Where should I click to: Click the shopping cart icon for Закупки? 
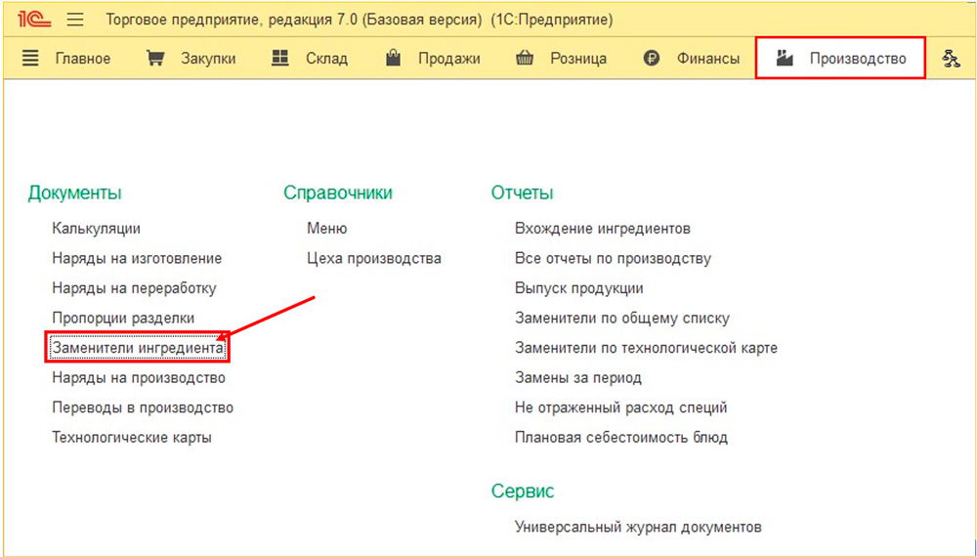pyautogui.click(x=155, y=59)
